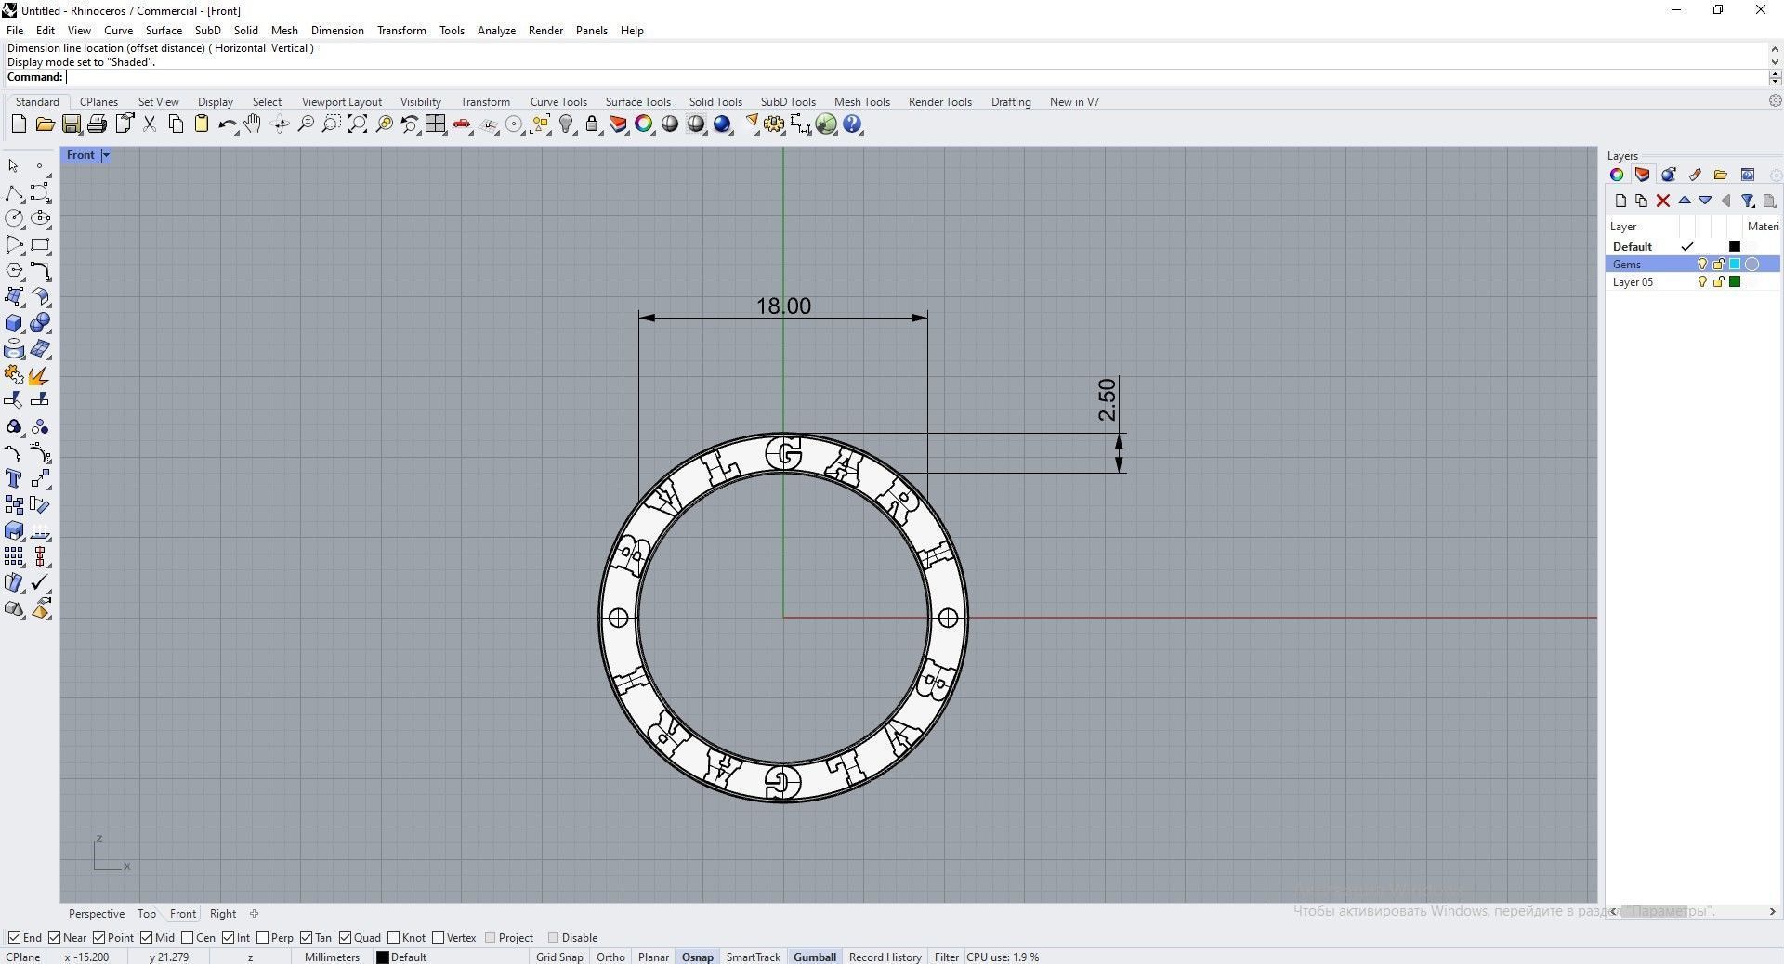Viewport: 1784px width, 964px height.
Task: Open the Front viewport dropdown arrow
Action: coord(106,155)
